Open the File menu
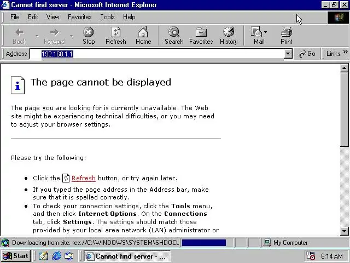The height and width of the screenshot is (263, 350). coord(15,17)
